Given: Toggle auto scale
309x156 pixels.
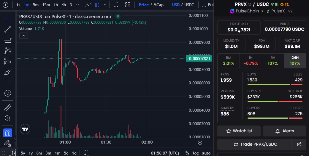Looking at the screenshot, I should point(206,153).
